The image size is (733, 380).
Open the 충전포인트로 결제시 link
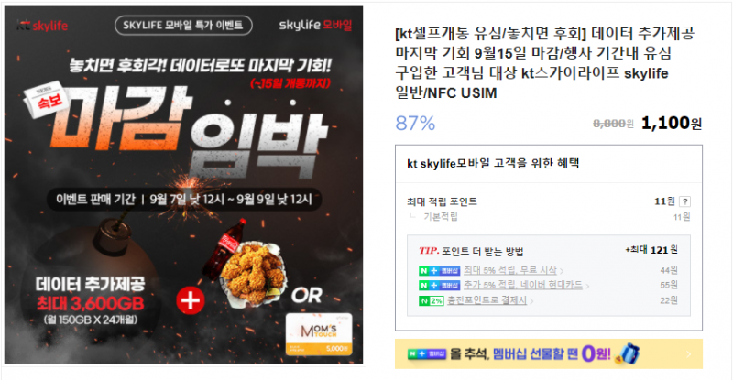[487, 300]
